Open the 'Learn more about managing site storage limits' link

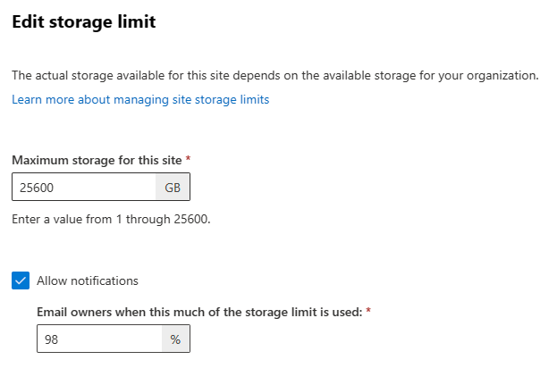point(140,99)
